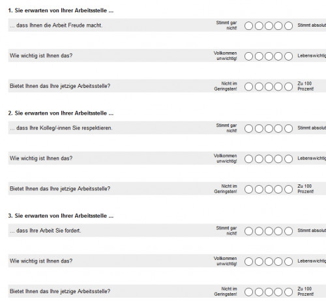The width and height of the screenshot is (326, 301).
Task: Choose middle radio in first 'Wie wichtig' row
Action: 269,56
